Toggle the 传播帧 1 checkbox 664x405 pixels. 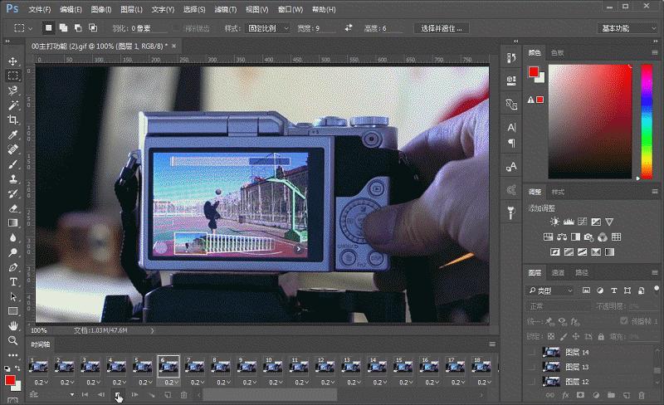click(x=624, y=321)
